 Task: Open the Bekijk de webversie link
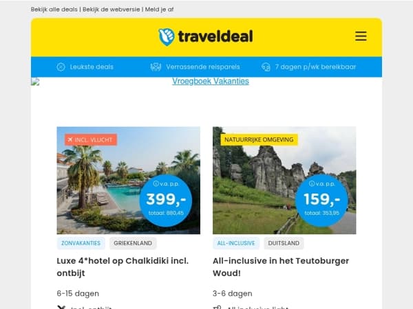click(x=111, y=10)
